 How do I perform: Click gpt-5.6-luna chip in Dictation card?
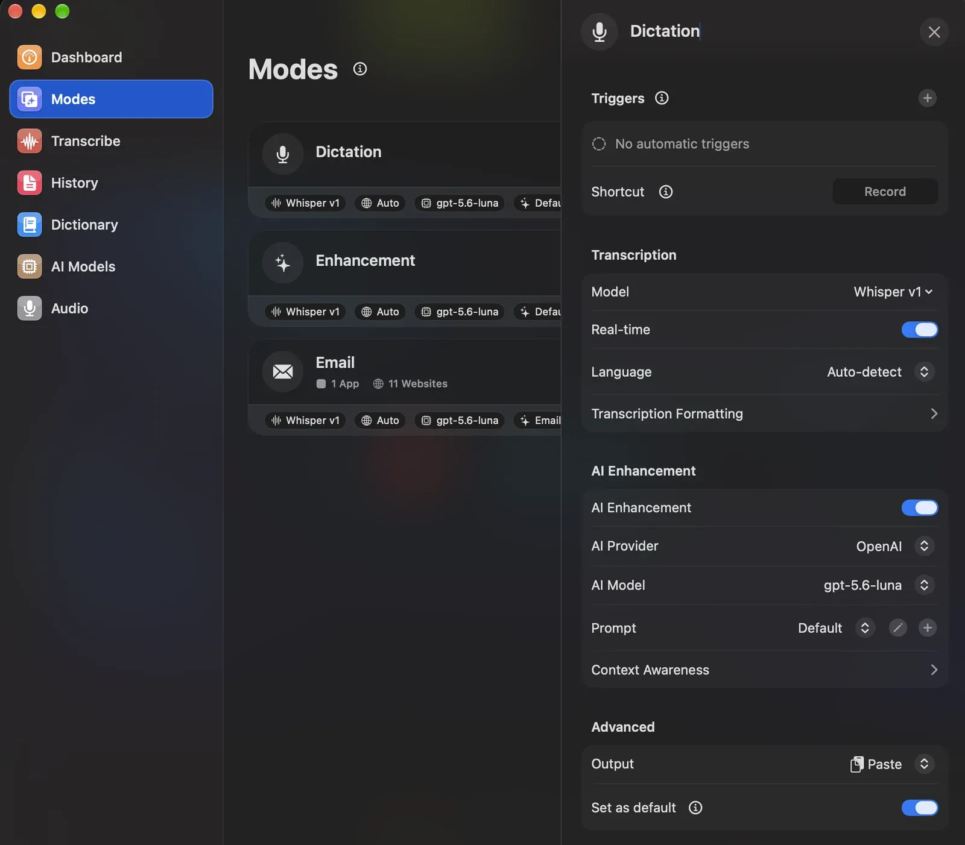[460, 203]
